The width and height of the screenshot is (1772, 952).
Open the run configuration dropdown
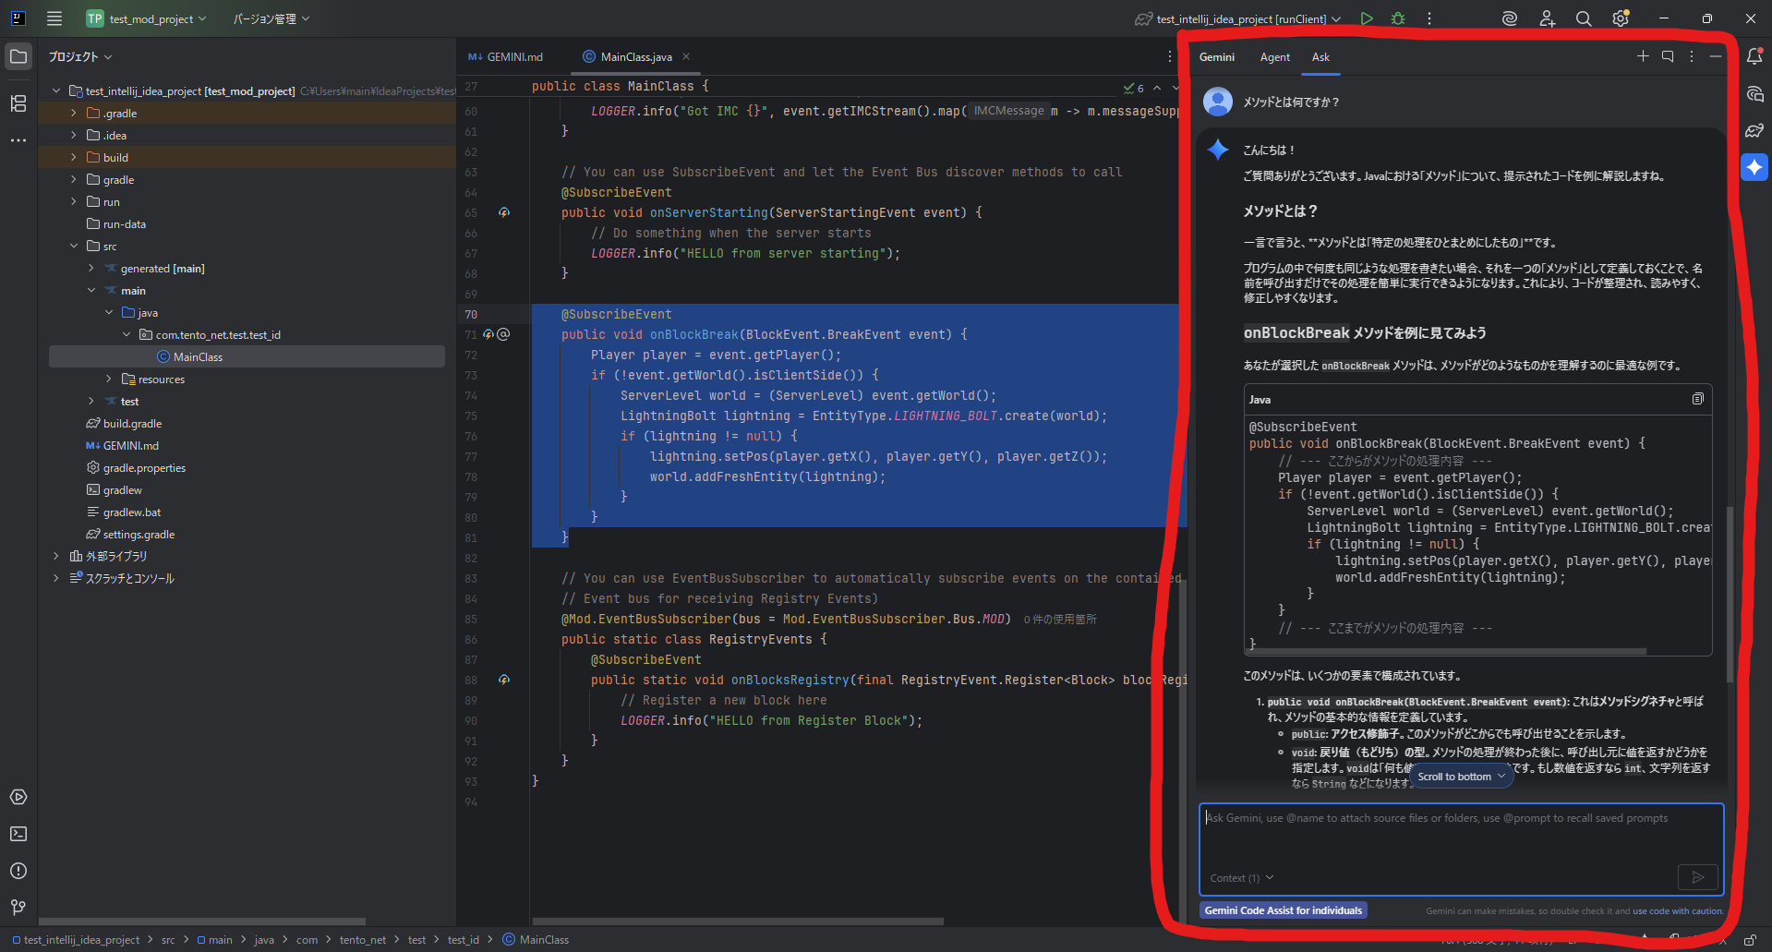[x=1336, y=19]
